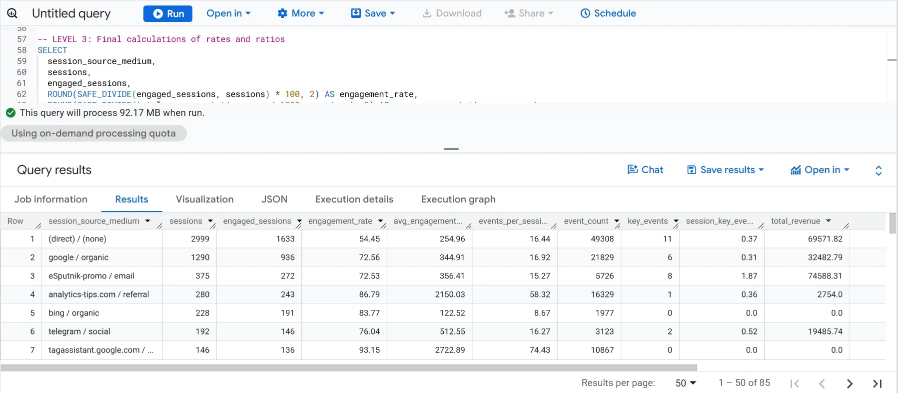Click the query magnifier icon beside Untitled query
Screen dimensions: 898x393
[12, 13]
